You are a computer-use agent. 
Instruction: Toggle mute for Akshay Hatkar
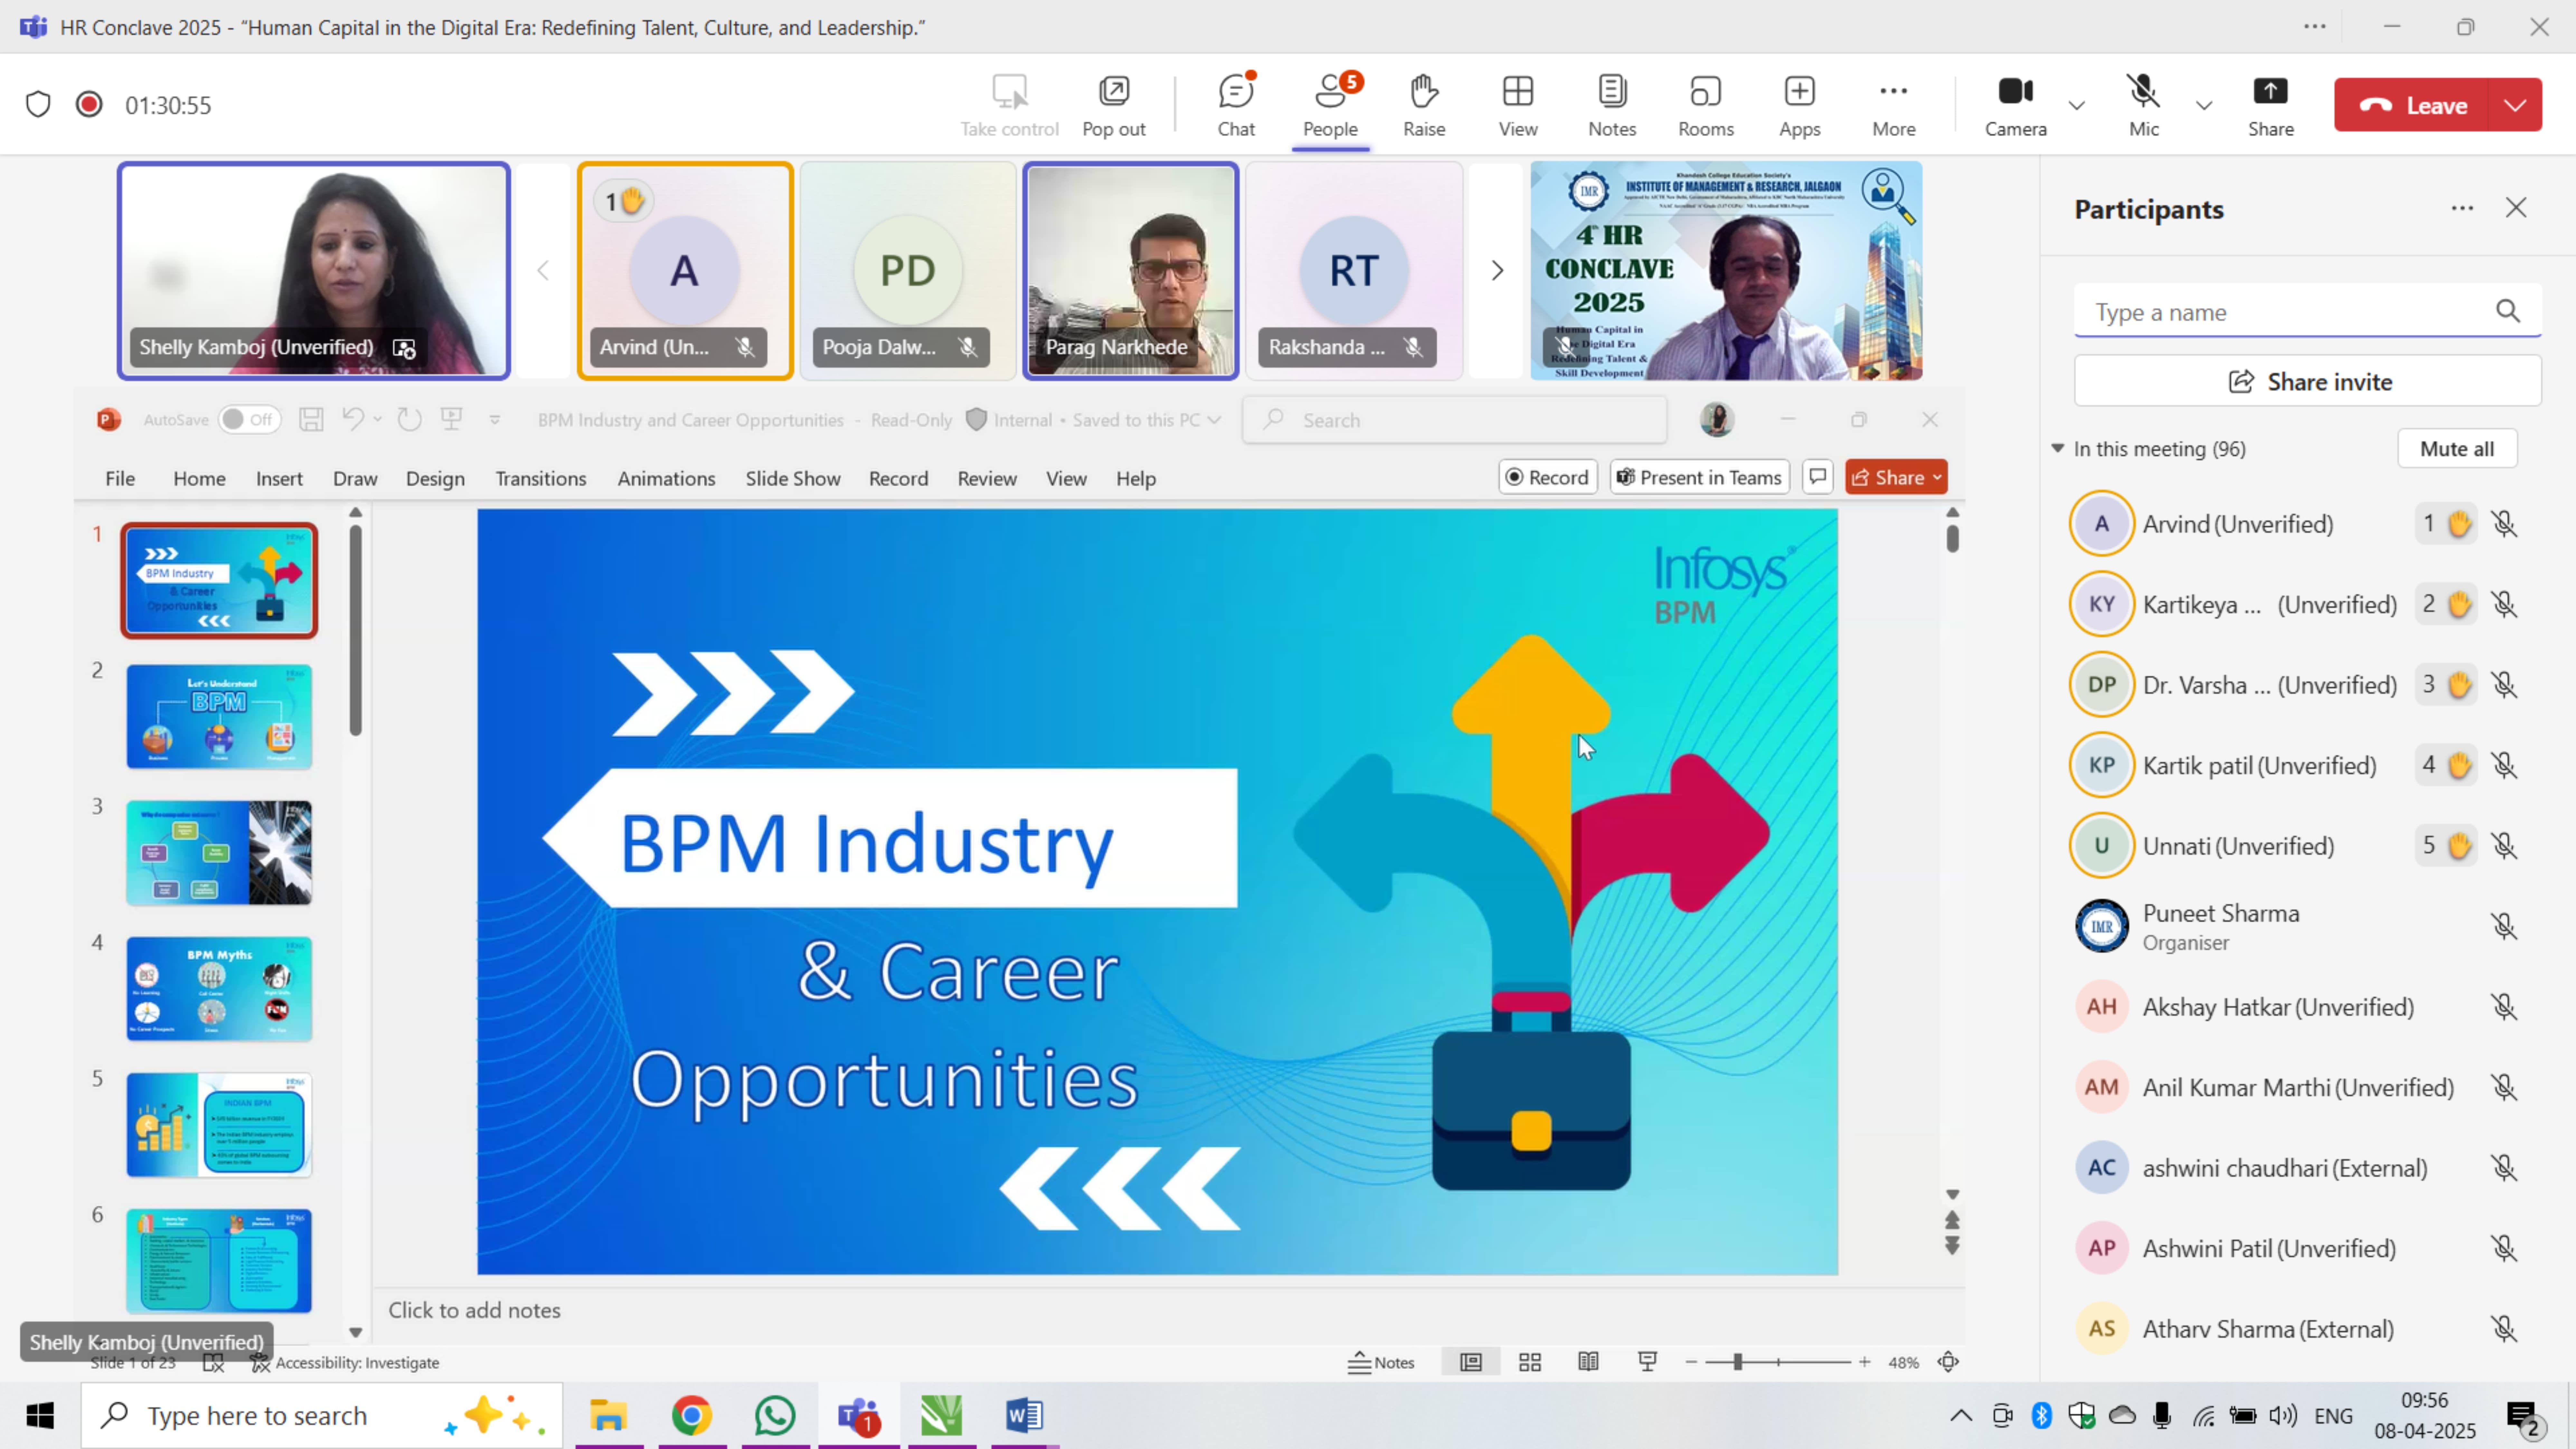2504,1007
